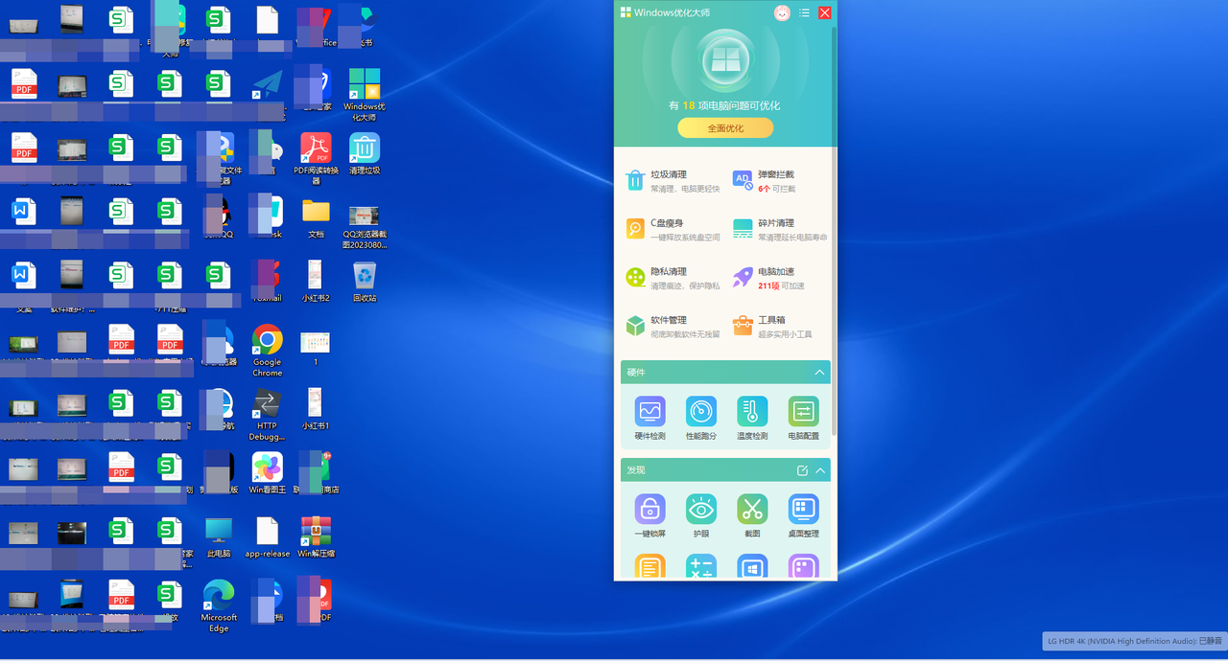Viewport: 1228px width, 661px height.
Task: Open 护眼 eye protection tool
Action: coord(700,516)
